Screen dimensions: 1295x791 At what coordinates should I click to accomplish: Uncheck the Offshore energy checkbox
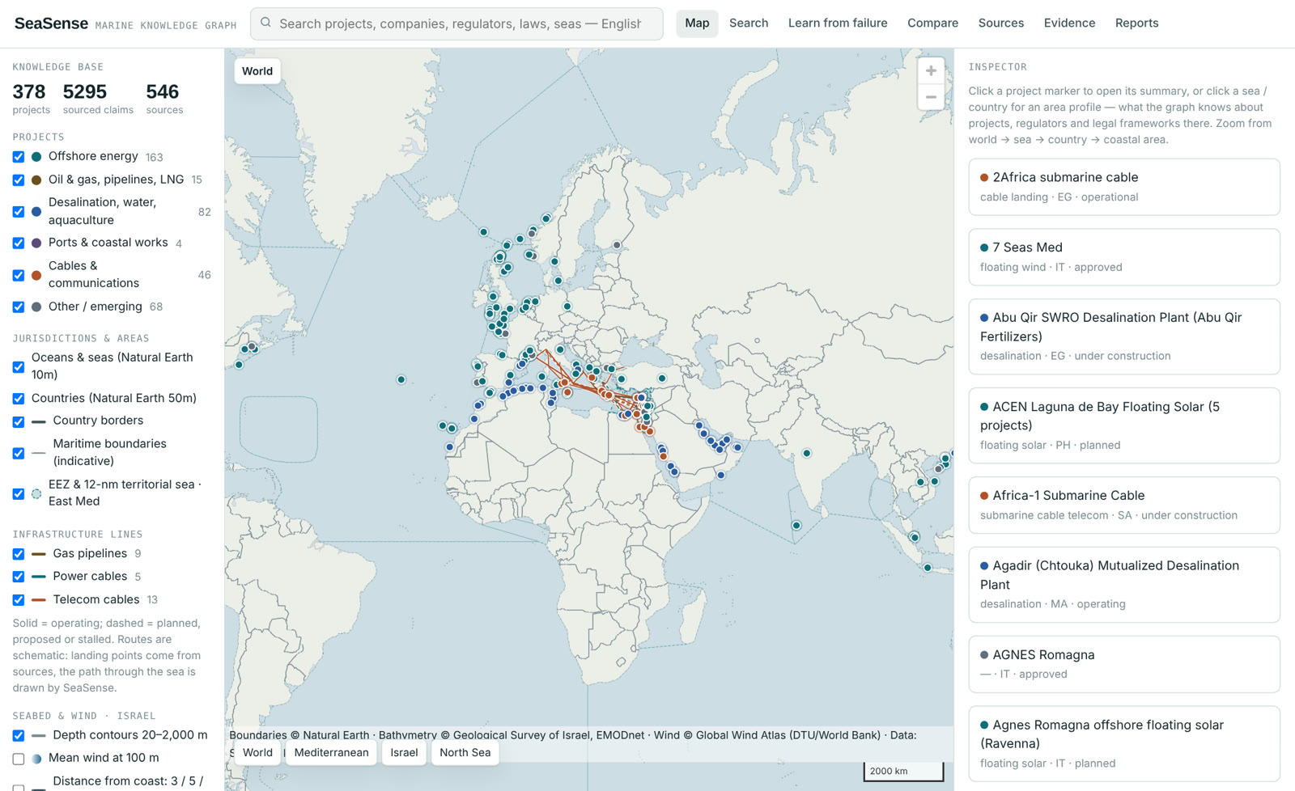19,157
